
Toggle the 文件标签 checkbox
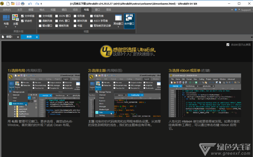22,16
